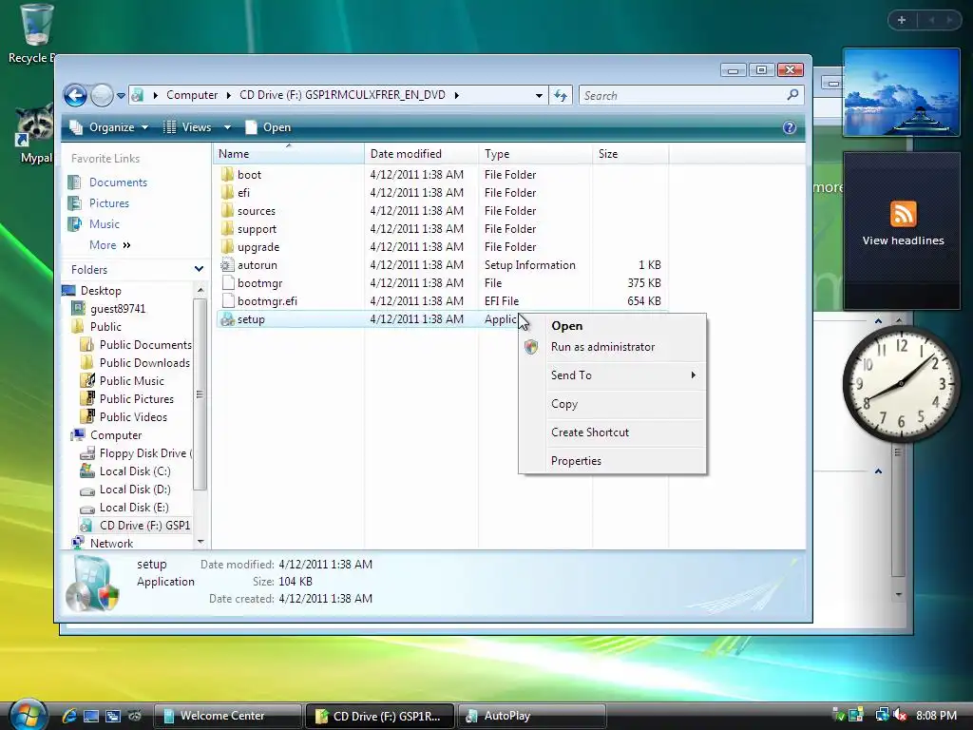The image size is (973, 730).
Task: Click the Back navigation arrow in Explorer
Action: click(x=75, y=96)
